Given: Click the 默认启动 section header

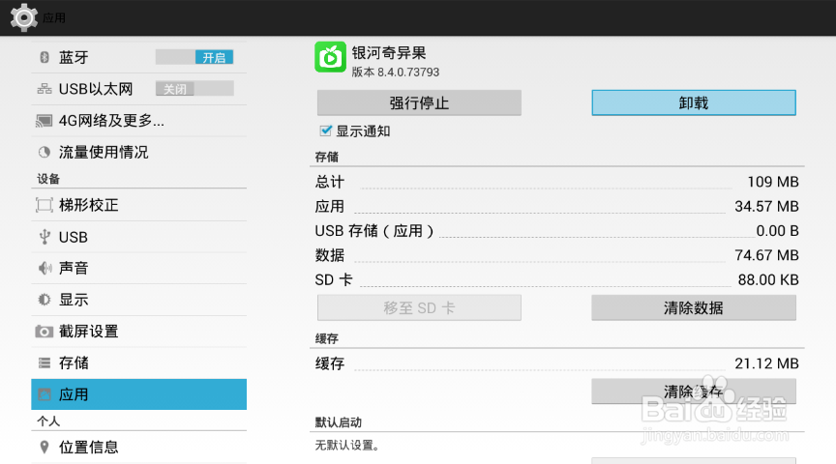Looking at the screenshot, I should [338, 422].
